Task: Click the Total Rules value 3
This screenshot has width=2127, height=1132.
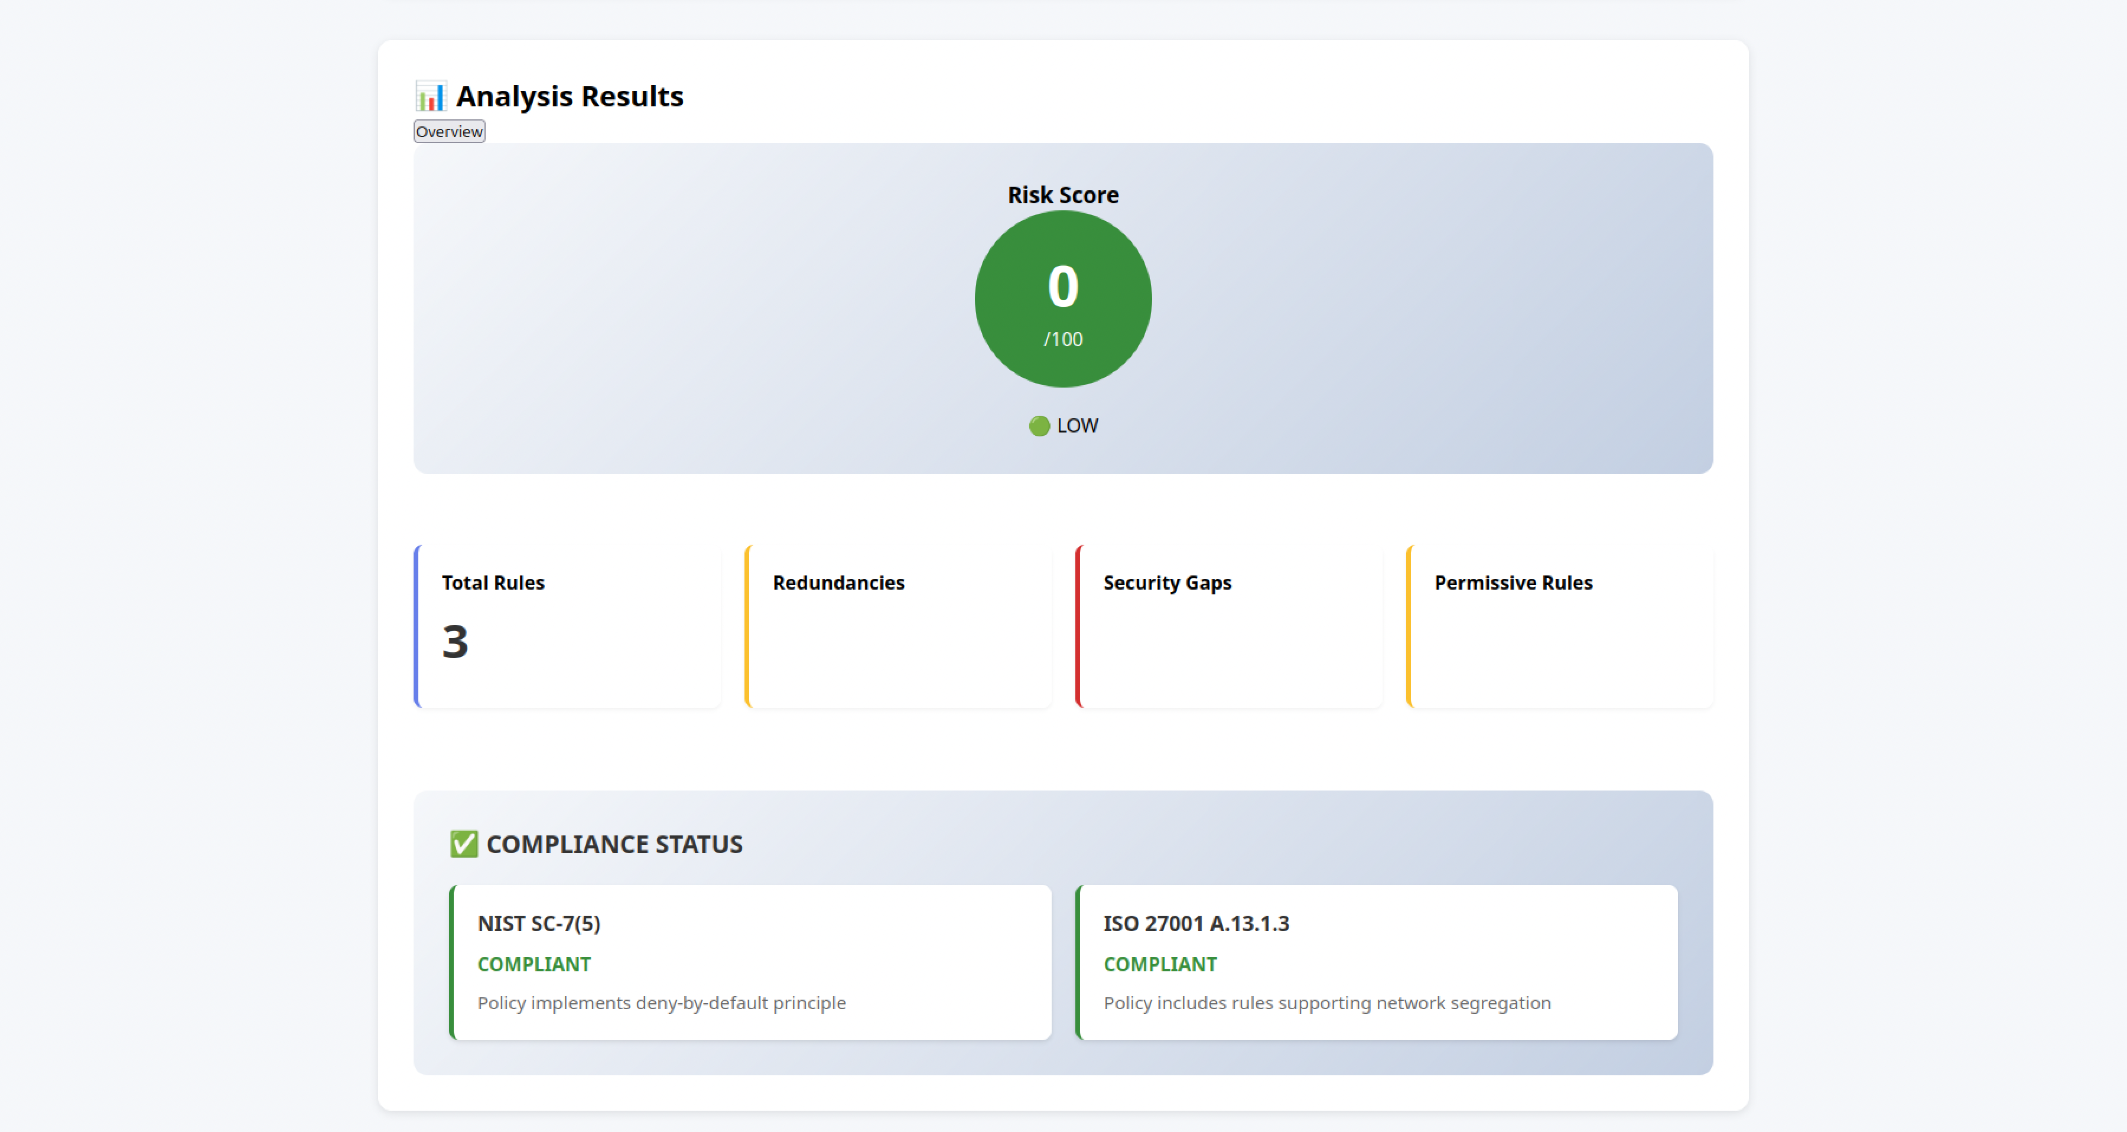Action: point(455,642)
